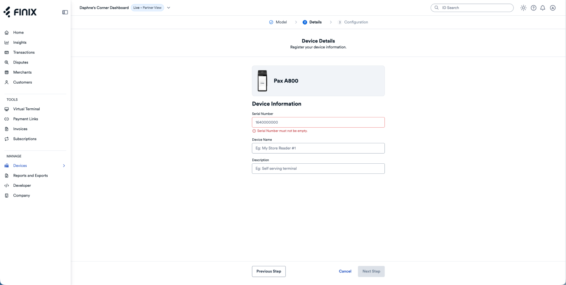The height and width of the screenshot is (285, 566).
Task: Click the Cancel link
Action: tap(345, 271)
